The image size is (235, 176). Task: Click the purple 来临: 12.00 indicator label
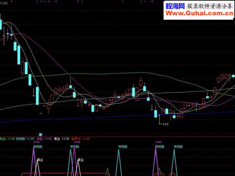[44, 139]
